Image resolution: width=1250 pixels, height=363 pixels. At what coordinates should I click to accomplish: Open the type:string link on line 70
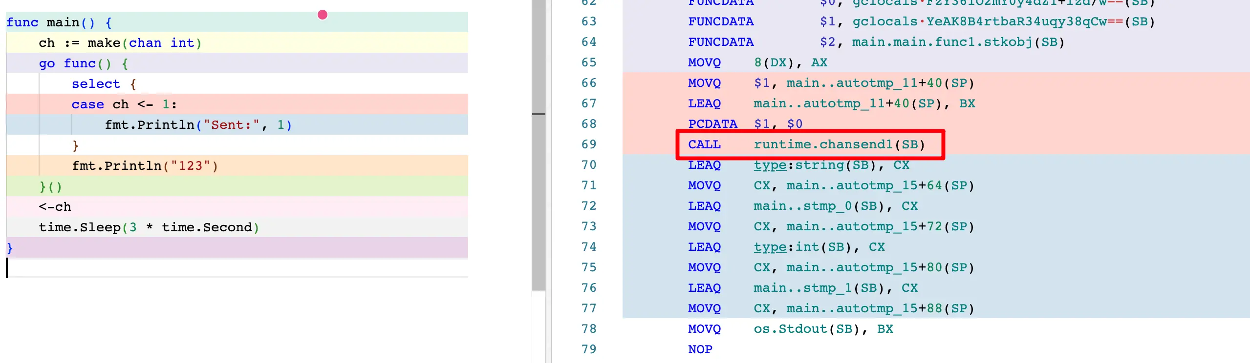770,165
